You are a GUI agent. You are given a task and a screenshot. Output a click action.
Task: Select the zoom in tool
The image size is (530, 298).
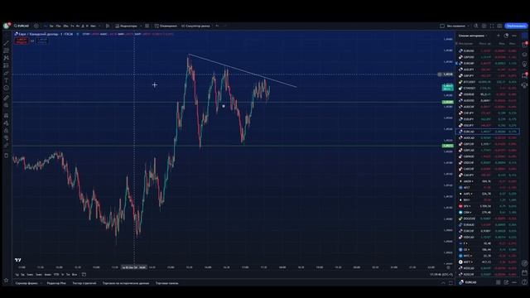(x=6, y=105)
